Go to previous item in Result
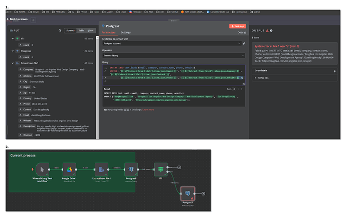Screen dimensions: 346x217 (x=238, y=89)
